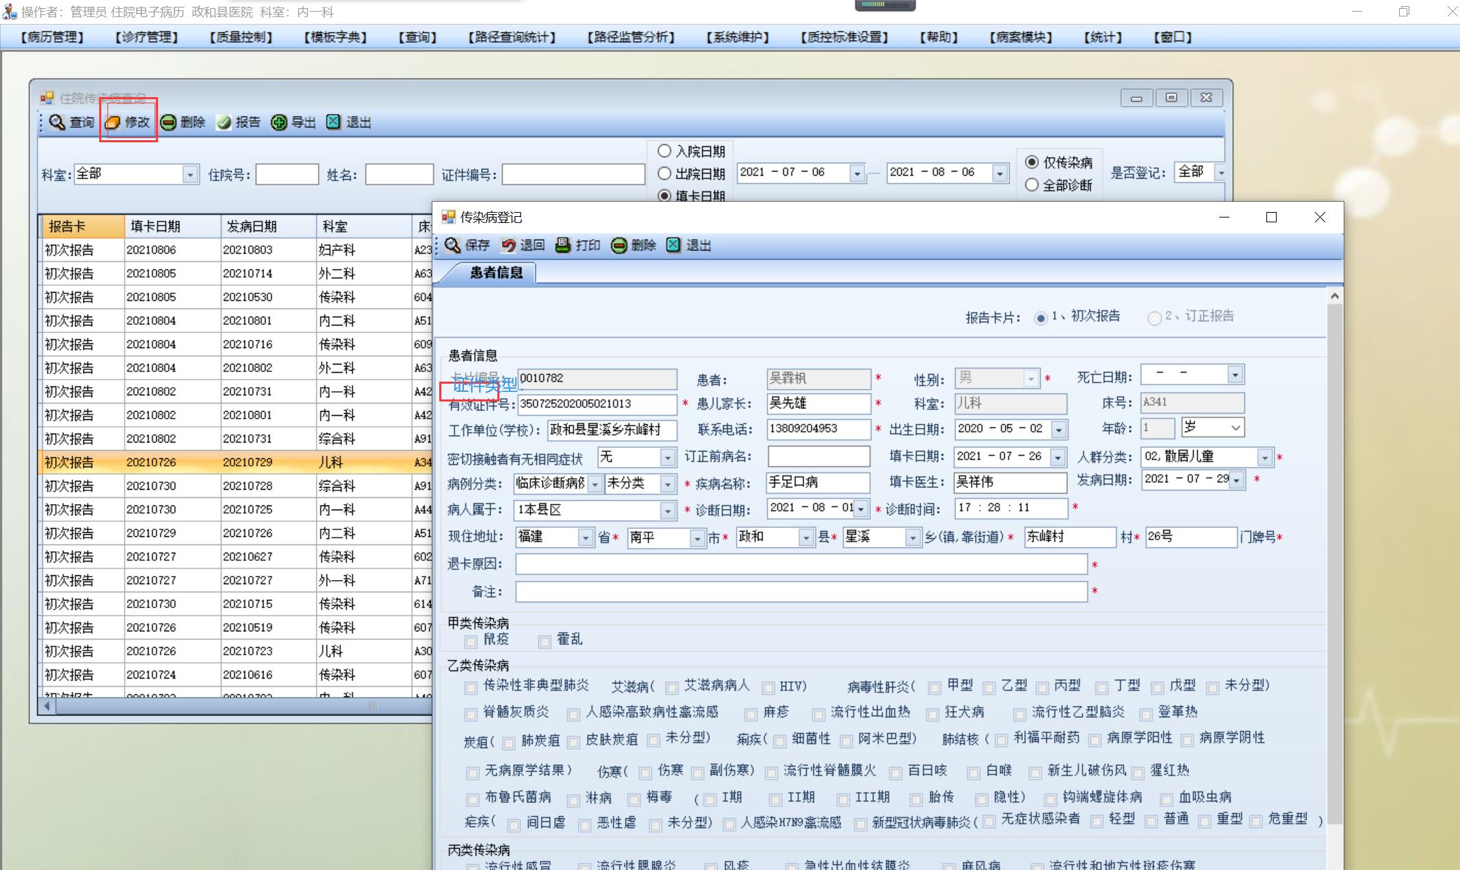Click the 打印 printer icon
Image resolution: width=1460 pixels, height=870 pixels.
pos(562,246)
